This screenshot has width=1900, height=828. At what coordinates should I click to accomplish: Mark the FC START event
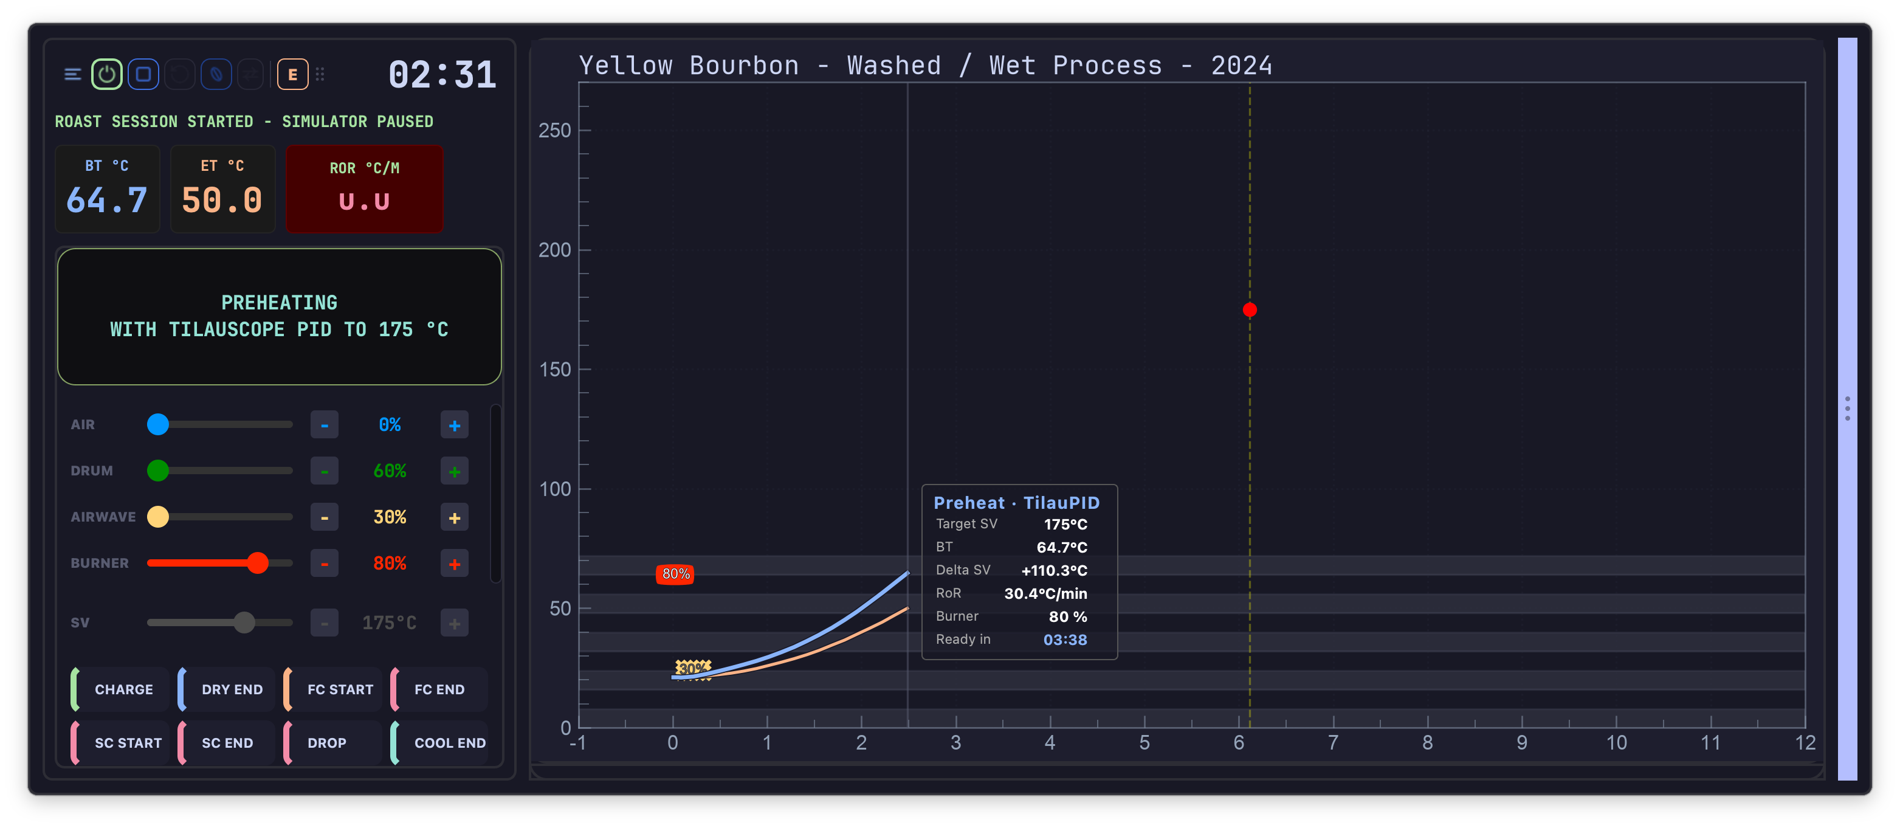click(332, 689)
